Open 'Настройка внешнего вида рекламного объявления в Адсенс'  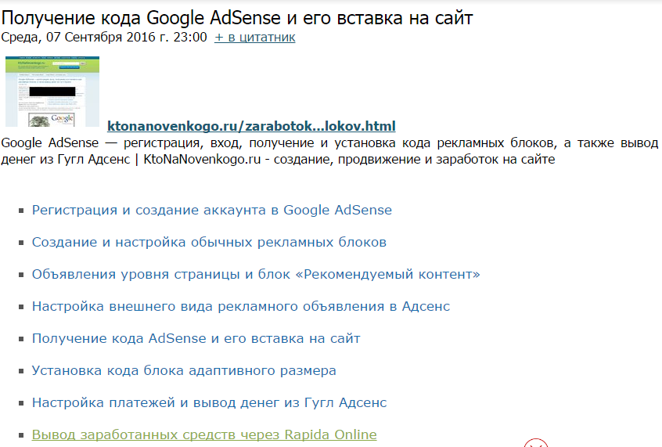pos(241,306)
